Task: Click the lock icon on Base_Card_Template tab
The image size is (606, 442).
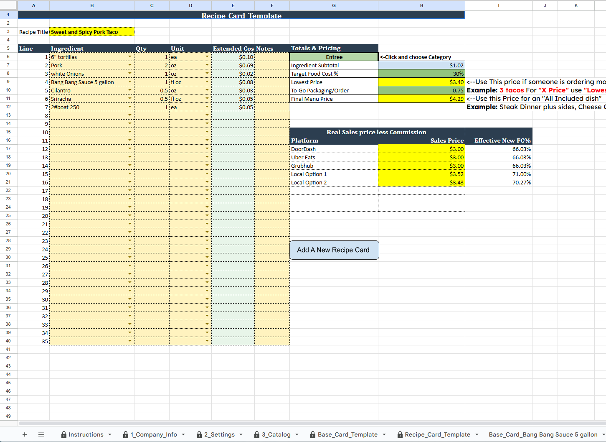Action: [313, 434]
